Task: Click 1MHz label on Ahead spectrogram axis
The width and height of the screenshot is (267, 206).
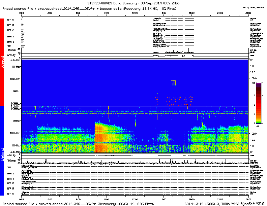Action: pos(16,91)
